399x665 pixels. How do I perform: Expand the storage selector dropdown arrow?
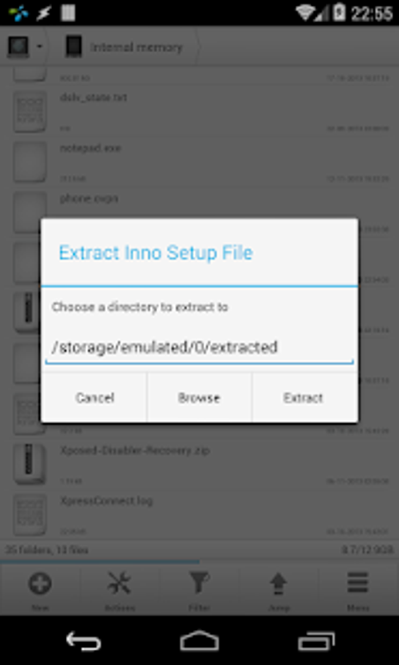pos(39,46)
